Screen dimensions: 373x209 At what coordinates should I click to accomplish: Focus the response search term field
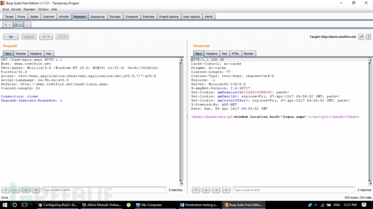click(x=294, y=190)
